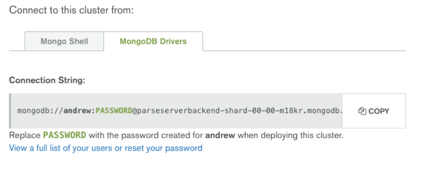Viewport: 426px width, 172px height.
Task: Click the Connect to this cluster from heading
Action: click(72, 10)
